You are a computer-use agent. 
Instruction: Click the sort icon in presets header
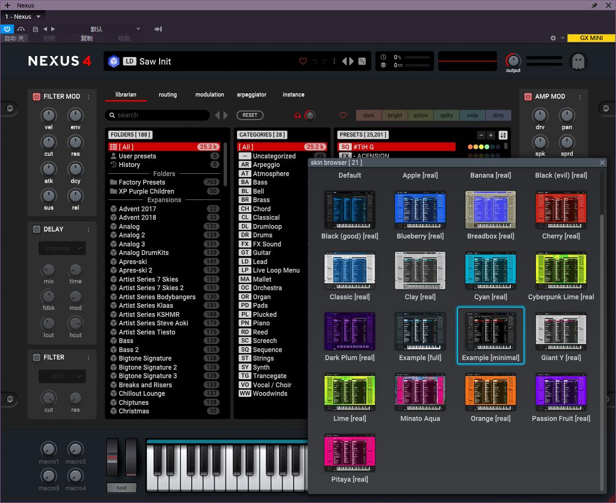point(502,135)
